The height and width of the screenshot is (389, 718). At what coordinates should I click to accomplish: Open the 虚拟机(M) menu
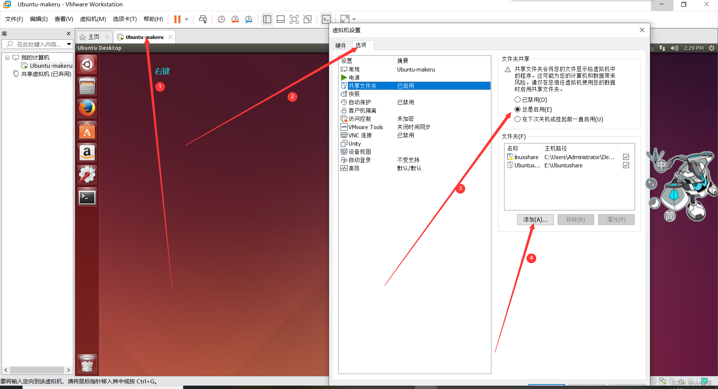point(93,19)
